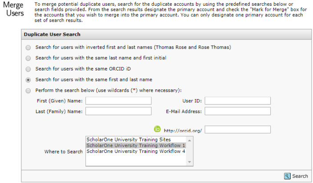Click the Duplicate User Search header bar
The width and height of the screenshot is (313, 183).
166,34
